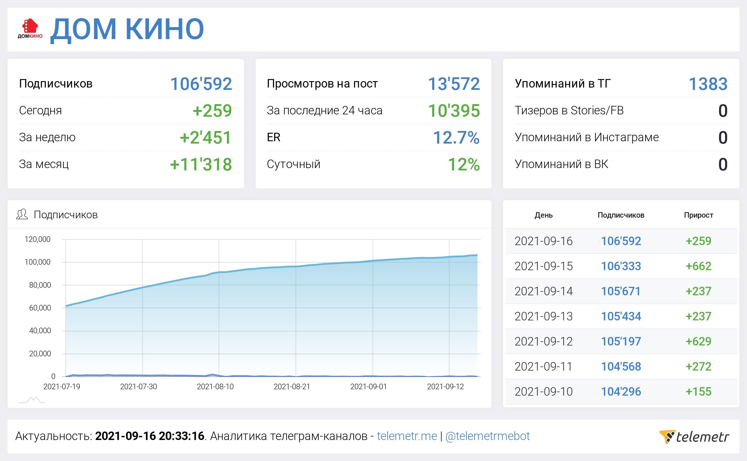Click the subscribers people icon above the chart
The width and height of the screenshot is (747, 461).
[x=22, y=215]
